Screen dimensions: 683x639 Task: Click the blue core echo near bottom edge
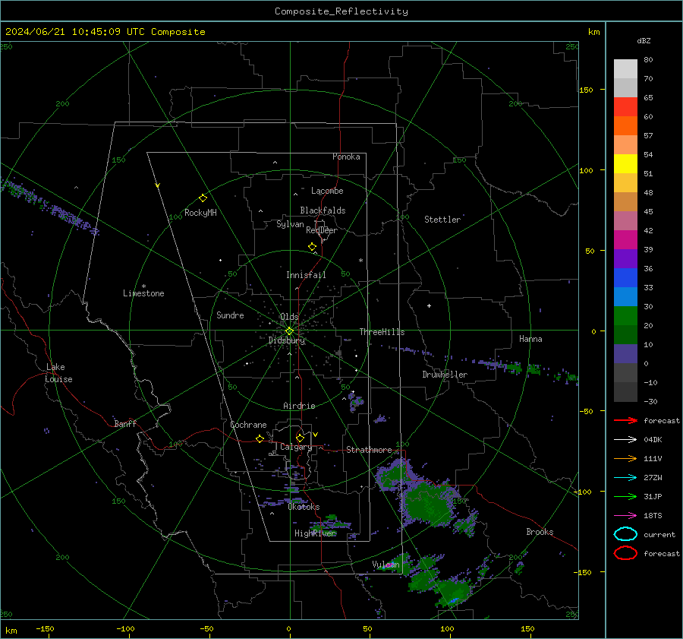453,601
